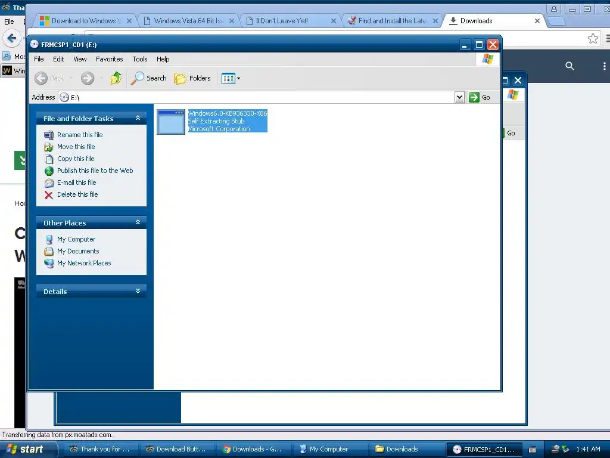Switch to Download Butt... taskbar item
Viewport: 610px width, 458px height.
176,449
